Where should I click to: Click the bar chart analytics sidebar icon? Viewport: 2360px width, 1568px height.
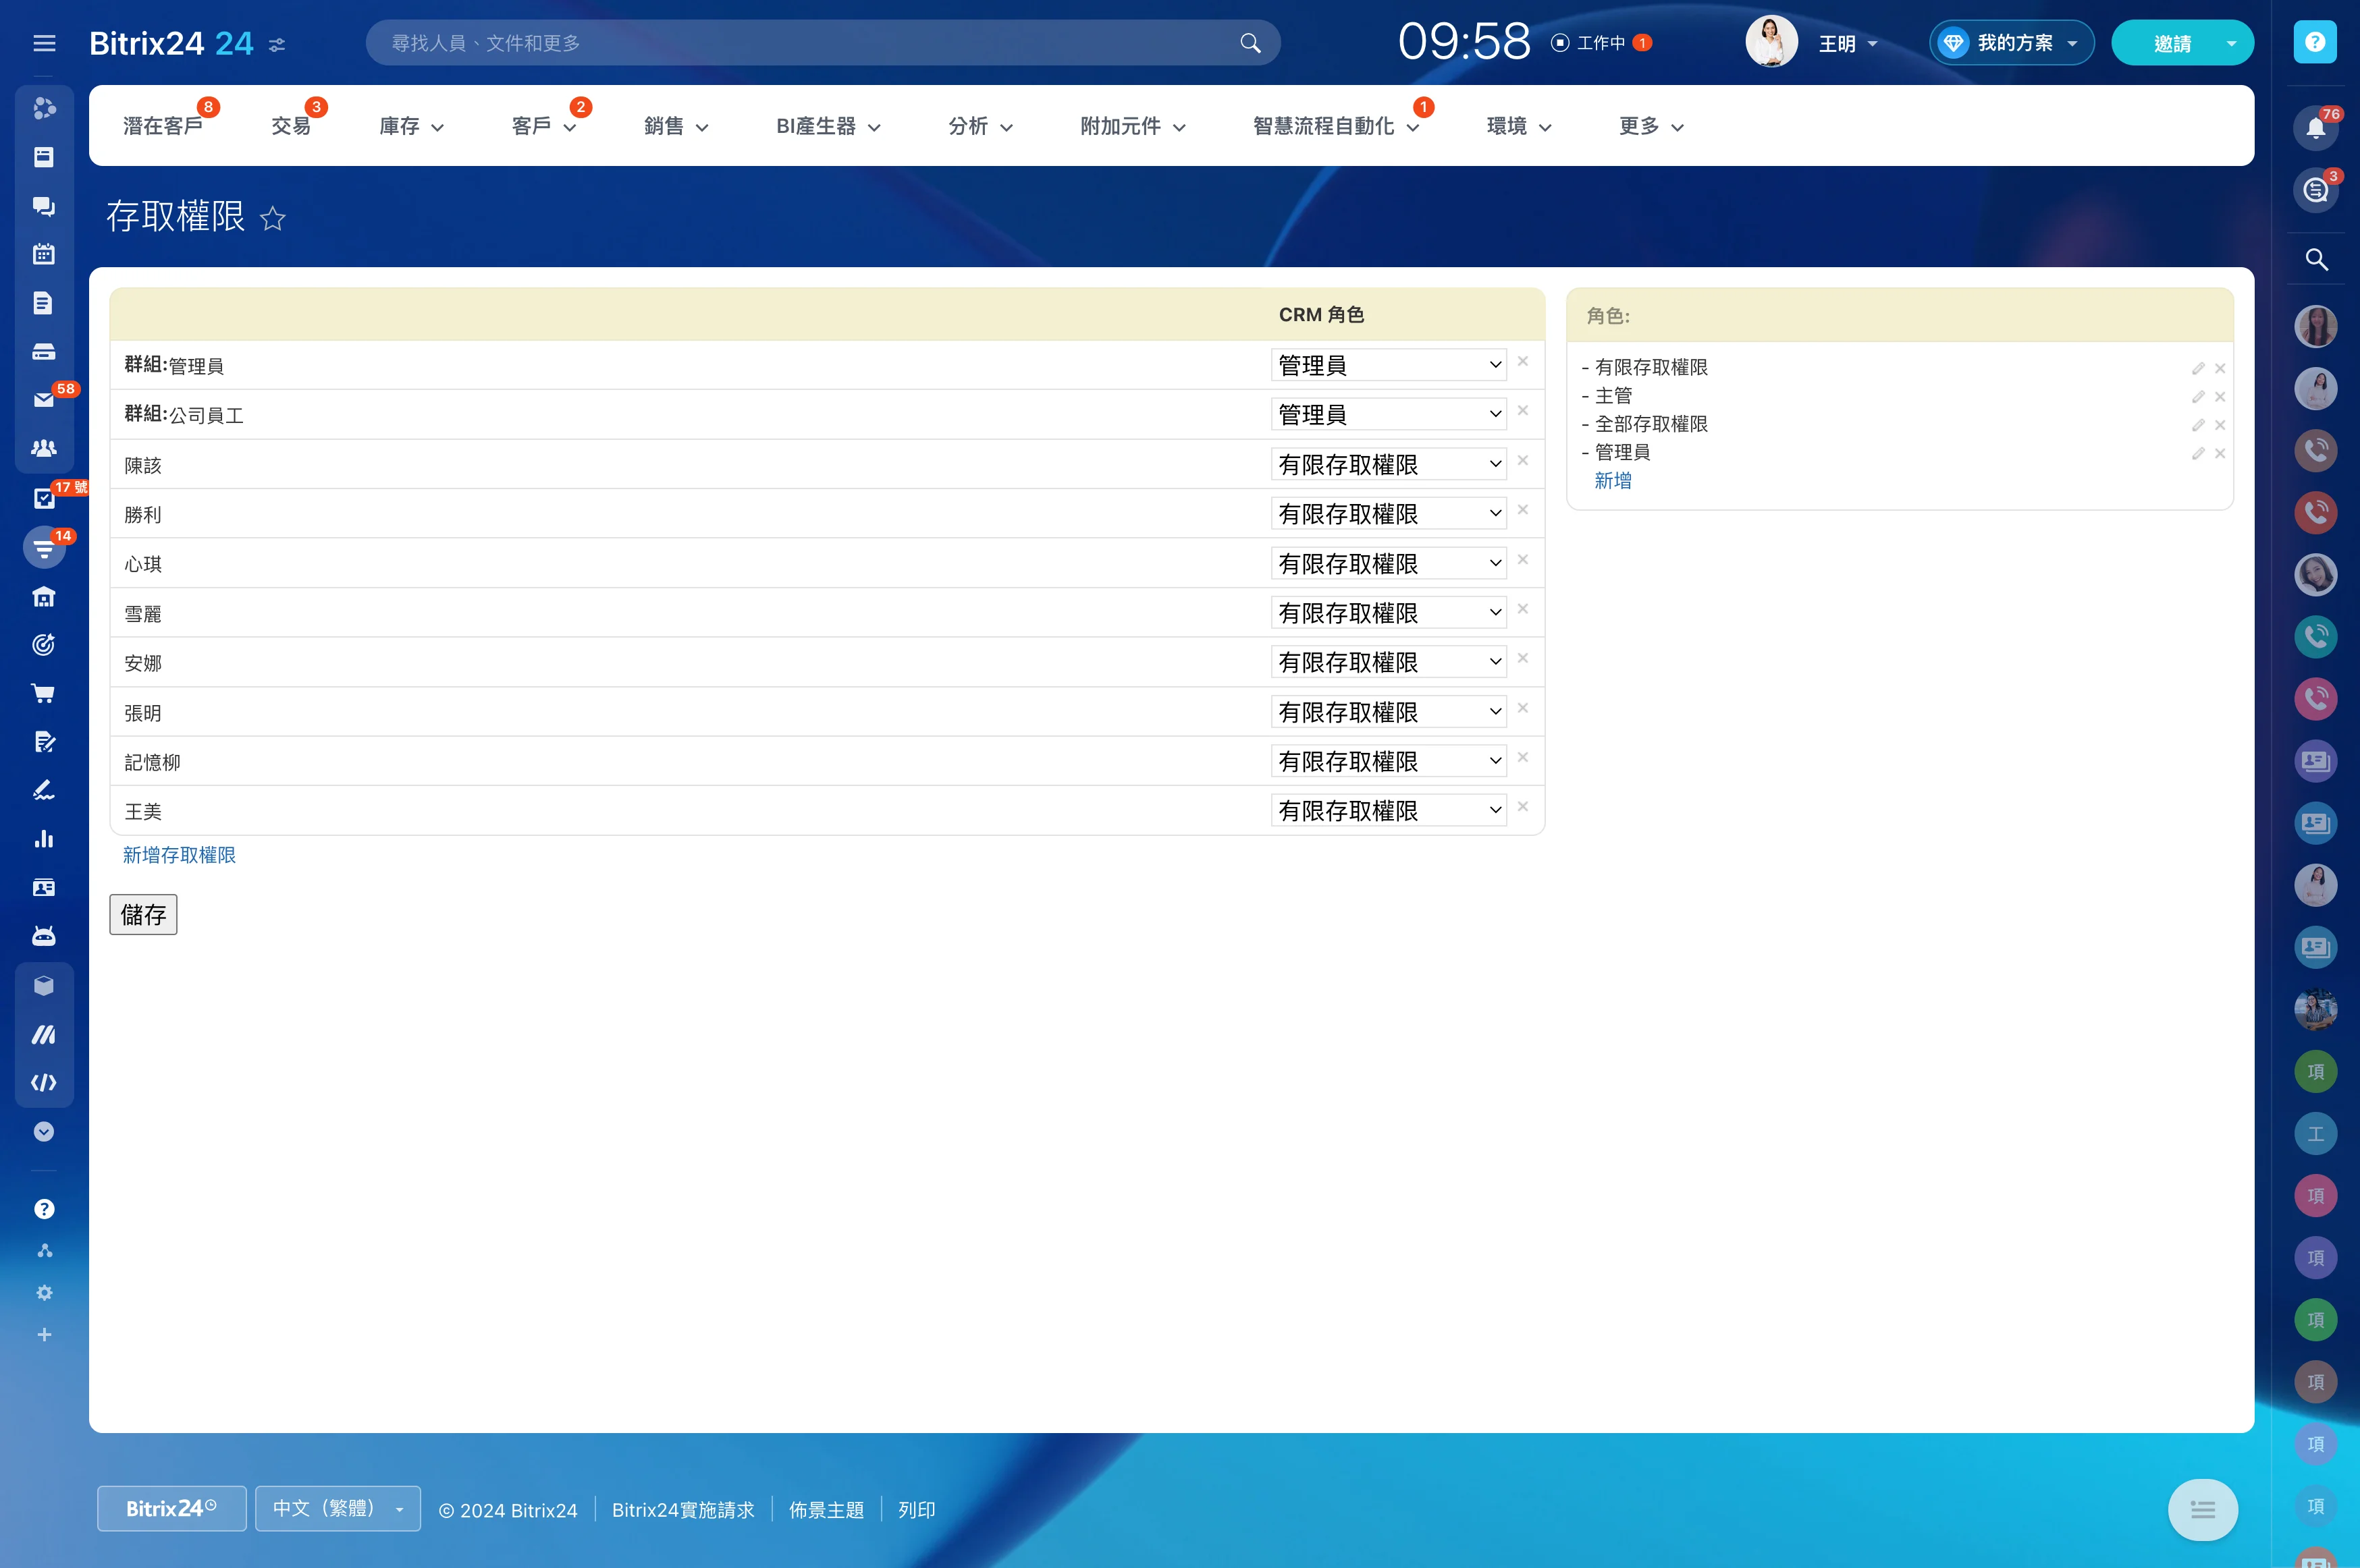(44, 839)
